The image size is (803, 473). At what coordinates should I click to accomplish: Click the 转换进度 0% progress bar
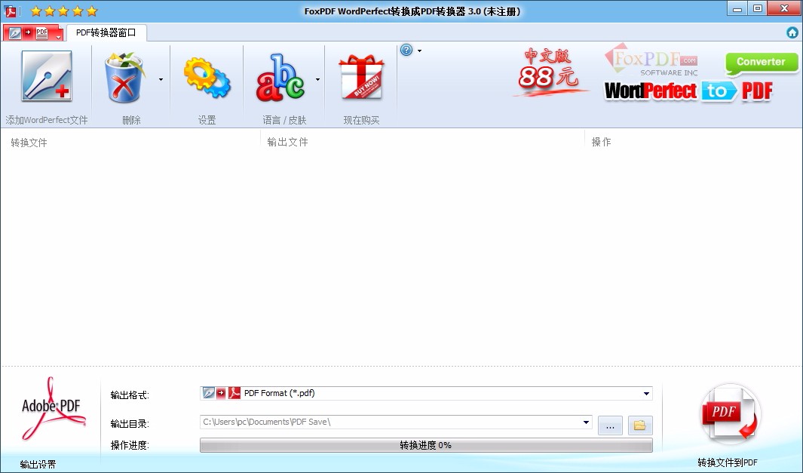pyautogui.click(x=426, y=445)
